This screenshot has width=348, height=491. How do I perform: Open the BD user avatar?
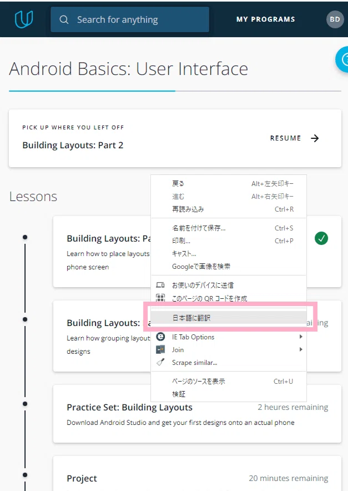pos(335,19)
